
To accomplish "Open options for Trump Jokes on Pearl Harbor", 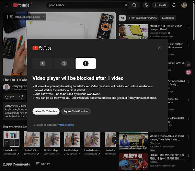I will point(188,136).
